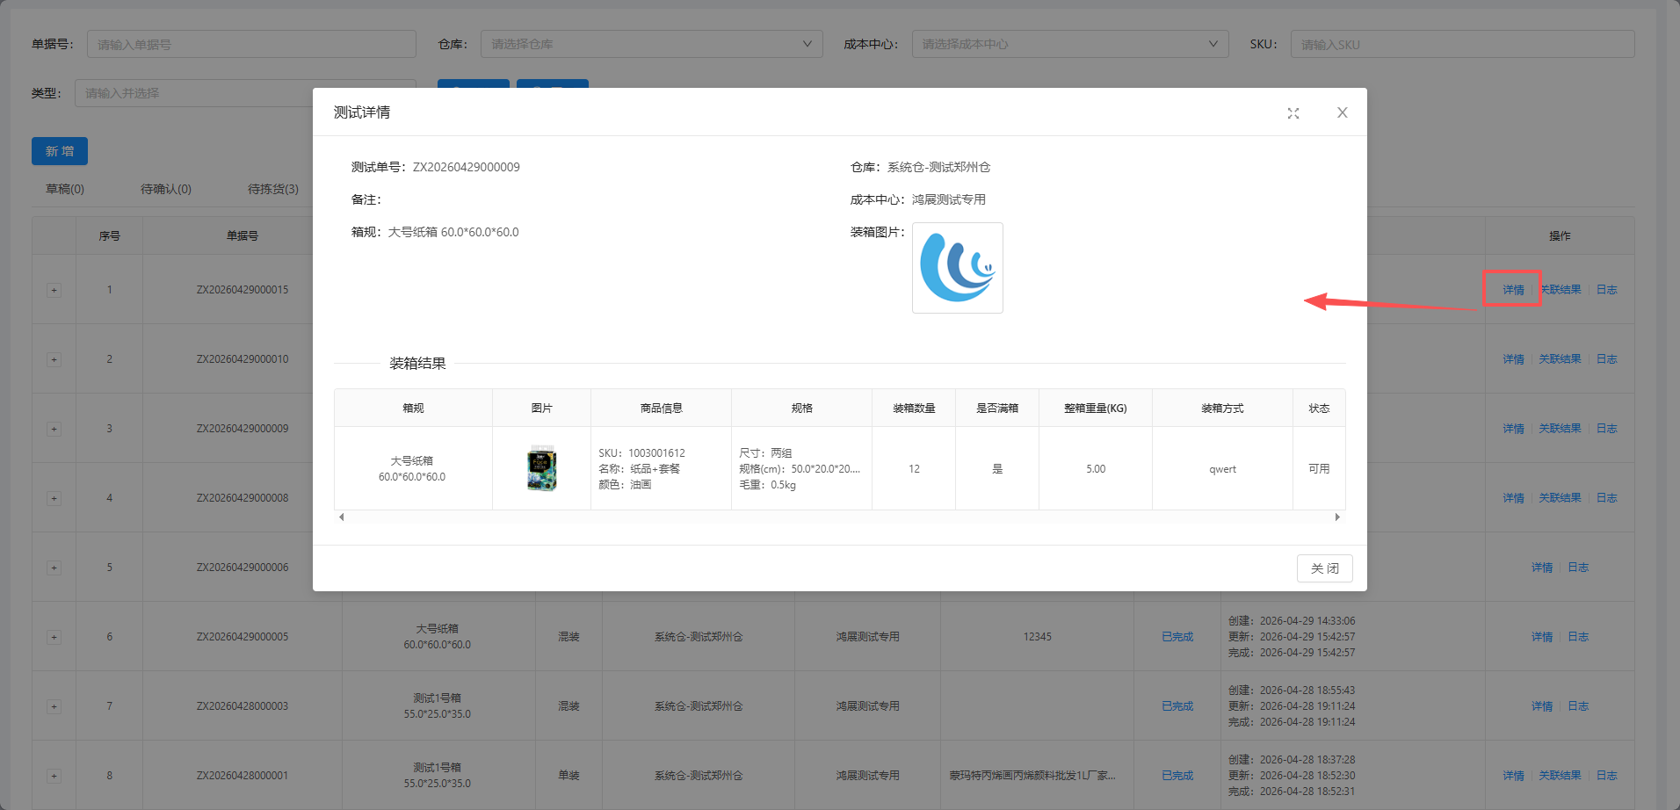Switch to the 待拣货(3) tab
This screenshot has width=1680, height=810.
pyautogui.click(x=273, y=189)
